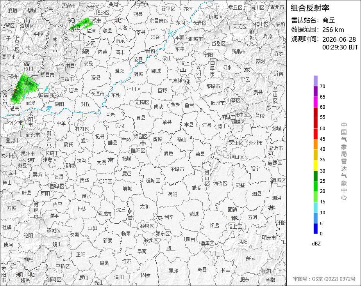361x286 pixels.
Task: Click the 中牟 county label
Action: coord(61,123)
